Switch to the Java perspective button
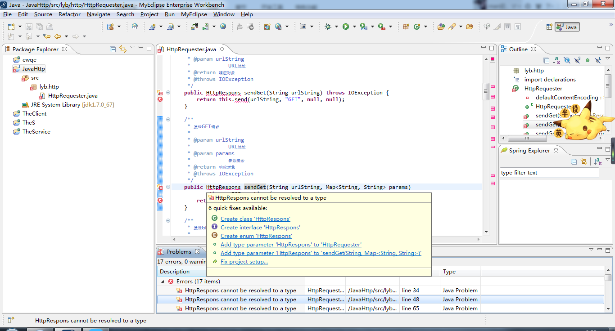Screen dimensions: 615x331 (x=567, y=27)
